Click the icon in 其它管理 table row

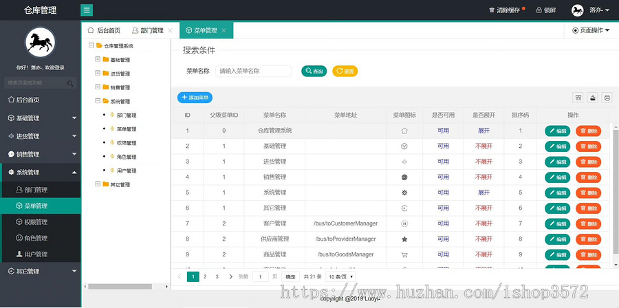click(x=404, y=208)
